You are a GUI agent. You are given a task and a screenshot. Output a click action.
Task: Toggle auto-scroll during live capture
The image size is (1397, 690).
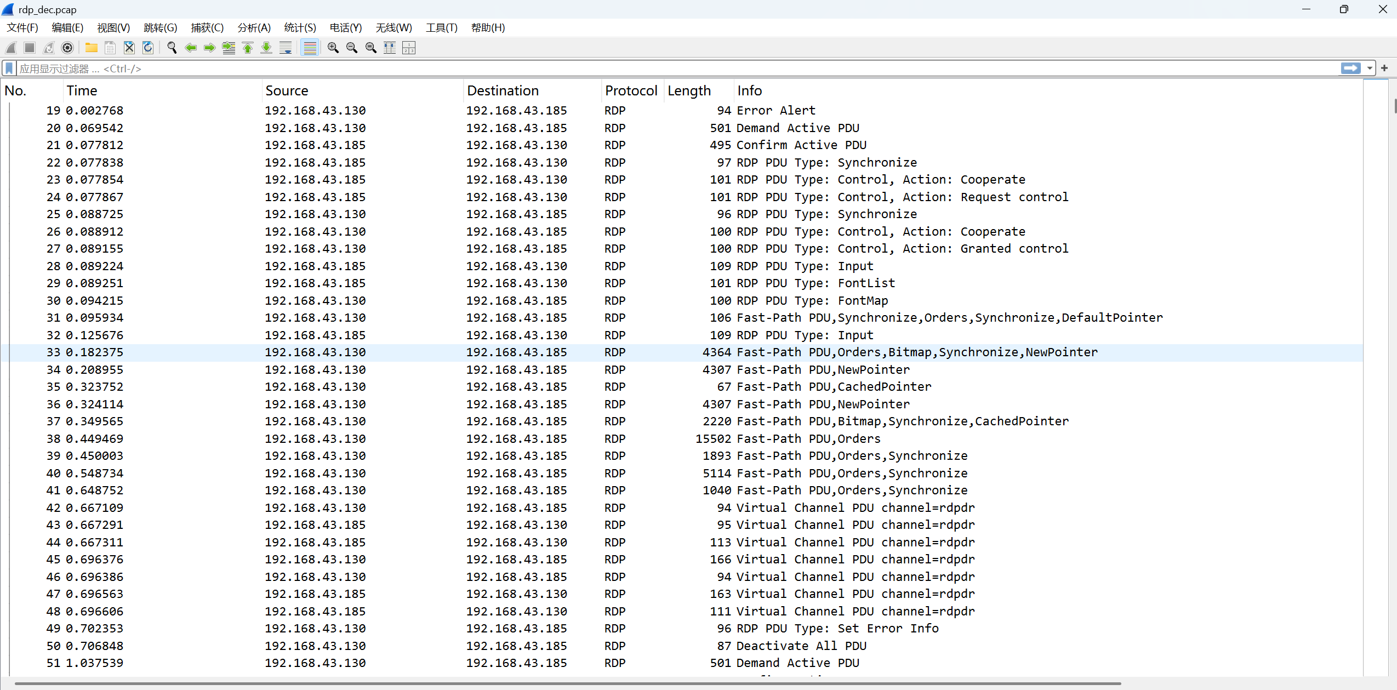(x=286, y=48)
